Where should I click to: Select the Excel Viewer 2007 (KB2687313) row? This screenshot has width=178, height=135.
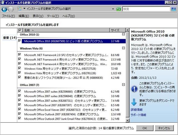(x=74, y=110)
